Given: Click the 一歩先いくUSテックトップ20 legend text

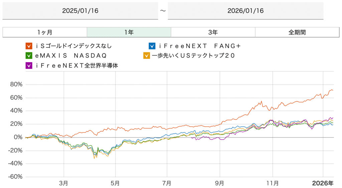Looking at the screenshot, I should pyautogui.click(x=193, y=56).
